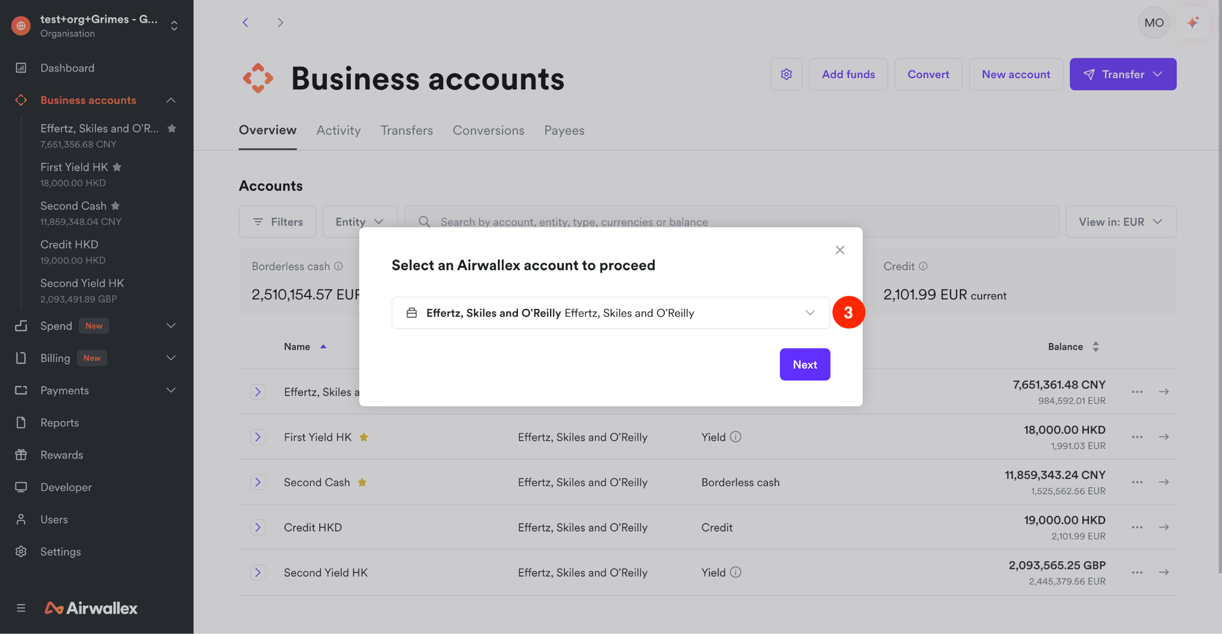The image size is (1222, 634).
Task: Expand the First Yield HK row
Action: click(258, 437)
